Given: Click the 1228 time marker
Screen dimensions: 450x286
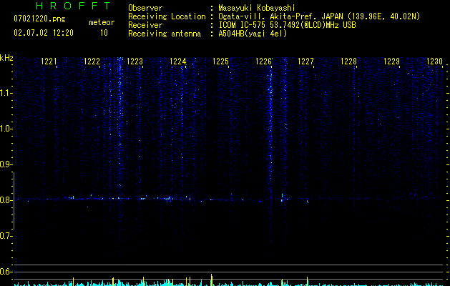Looking at the screenshot, I should pos(348,61).
